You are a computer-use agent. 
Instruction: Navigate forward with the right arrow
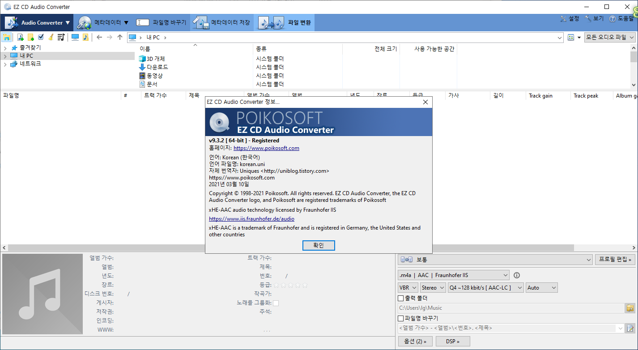(110, 37)
